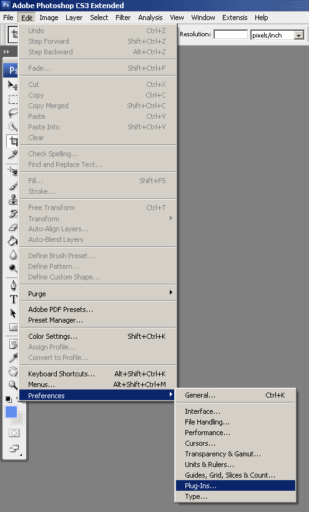The height and width of the screenshot is (512, 309).
Task: Select the Lasso tool
Action: [12, 113]
